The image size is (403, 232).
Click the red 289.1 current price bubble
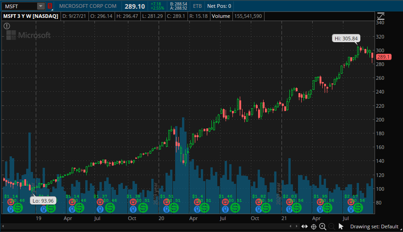[x=383, y=57]
